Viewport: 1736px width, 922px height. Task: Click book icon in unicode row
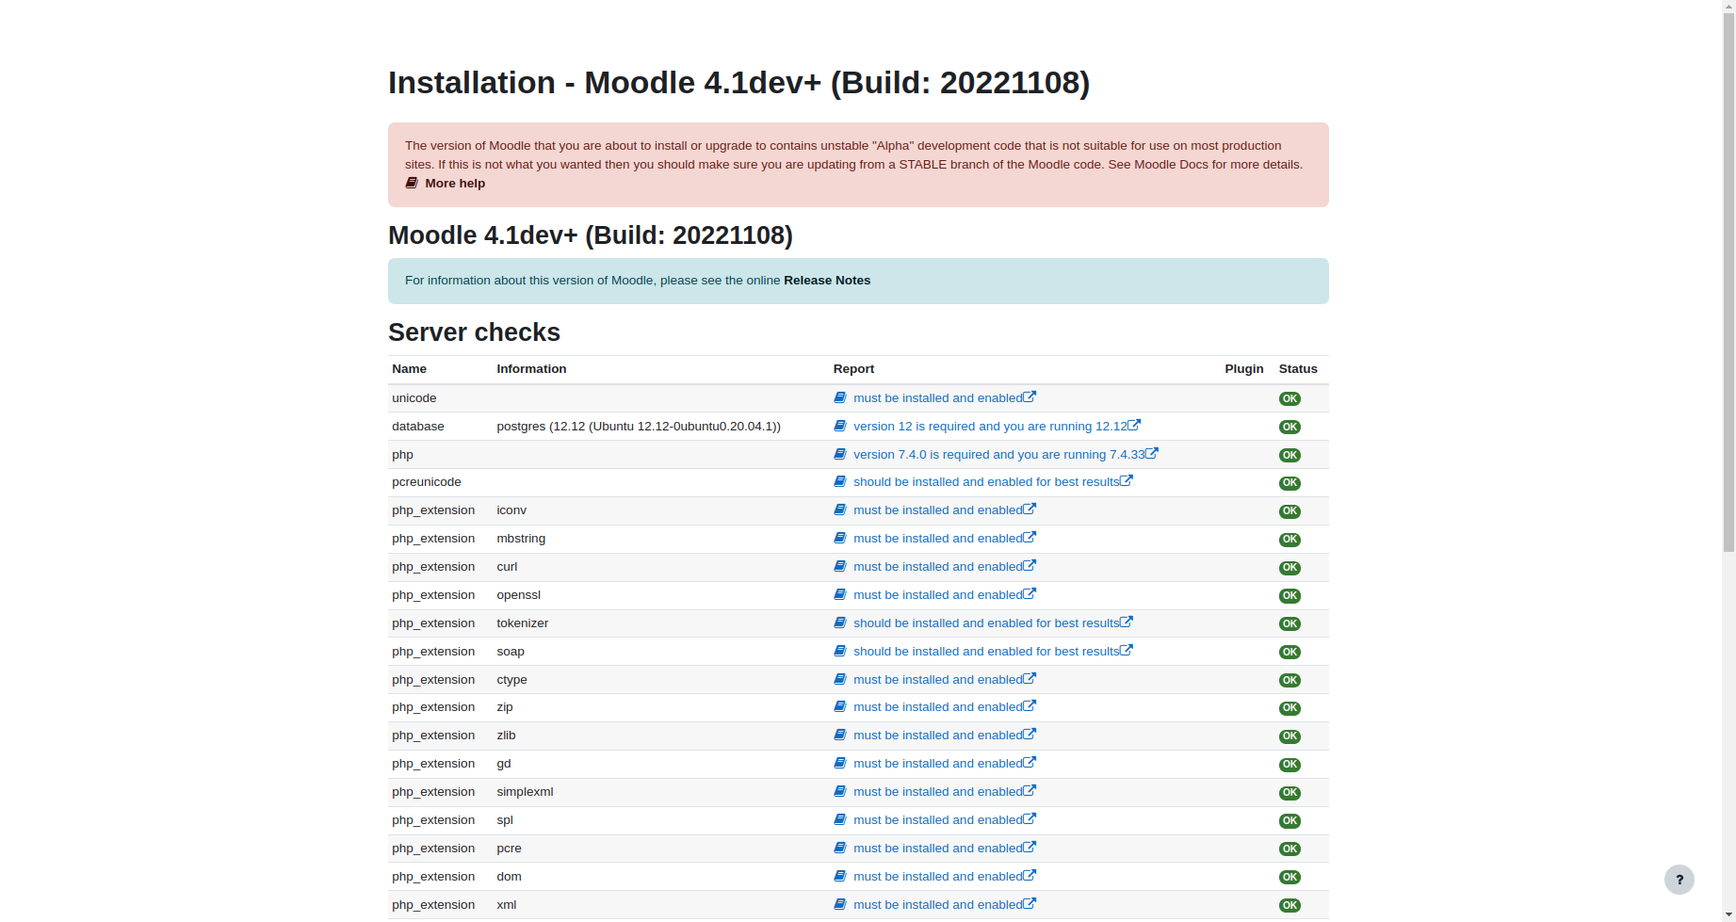click(840, 397)
